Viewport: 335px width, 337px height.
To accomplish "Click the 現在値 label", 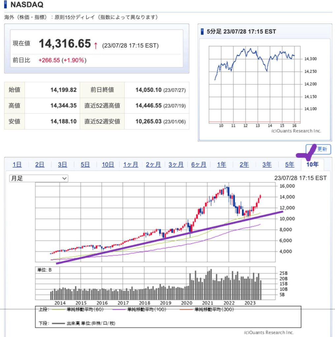I will point(21,43).
